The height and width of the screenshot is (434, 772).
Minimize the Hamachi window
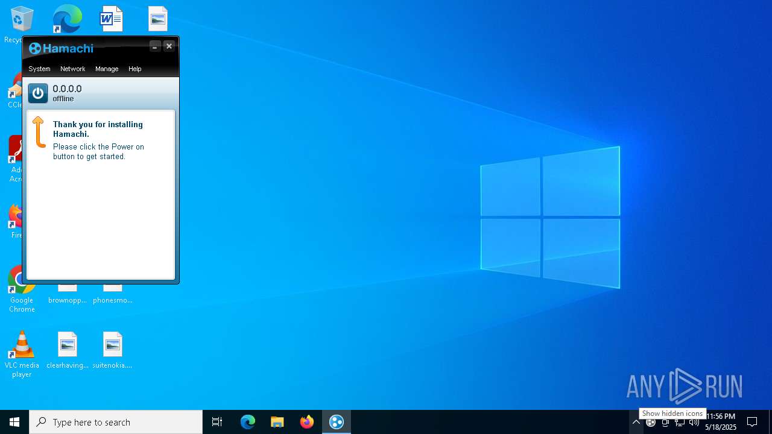coord(155,46)
